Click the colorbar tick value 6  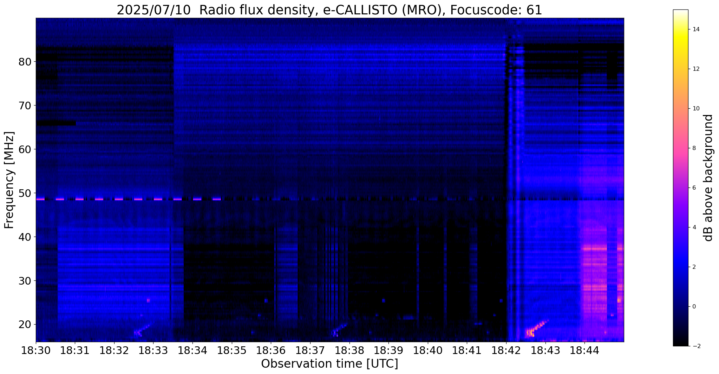point(694,188)
